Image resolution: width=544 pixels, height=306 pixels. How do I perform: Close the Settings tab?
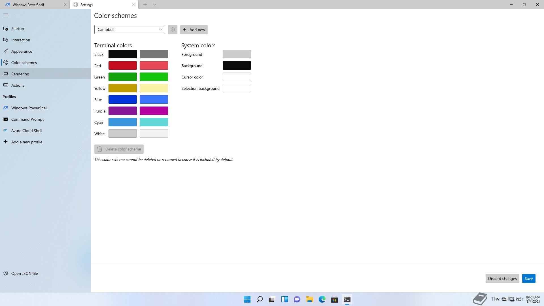[133, 5]
